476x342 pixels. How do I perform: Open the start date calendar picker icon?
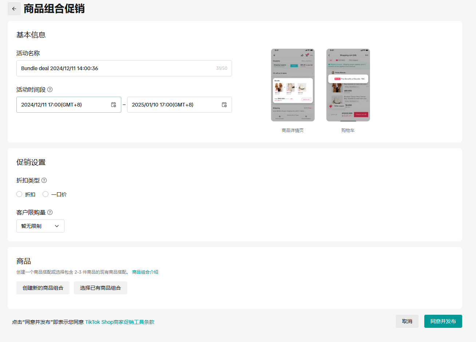(x=114, y=105)
